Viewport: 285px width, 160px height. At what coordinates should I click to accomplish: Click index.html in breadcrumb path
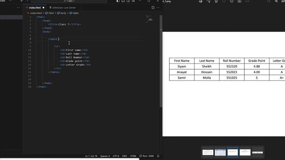[36, 13]
